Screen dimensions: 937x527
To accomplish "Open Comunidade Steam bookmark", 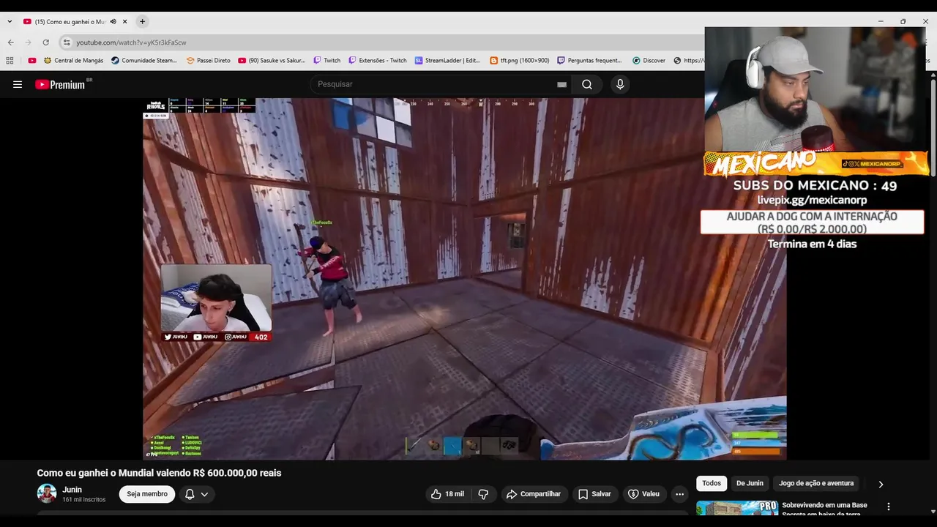I will coord(144,61).
